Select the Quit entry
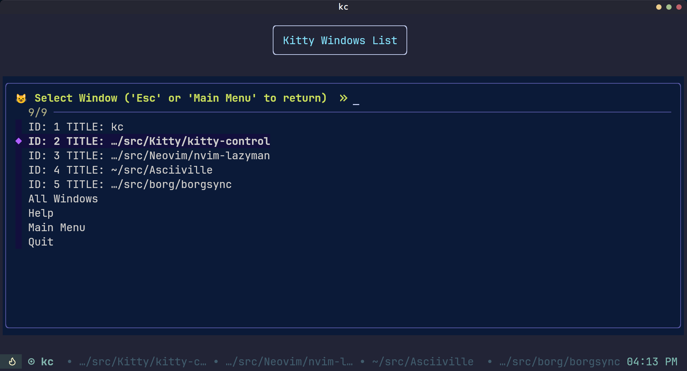 pyautogui.click(x=41, y=242)
